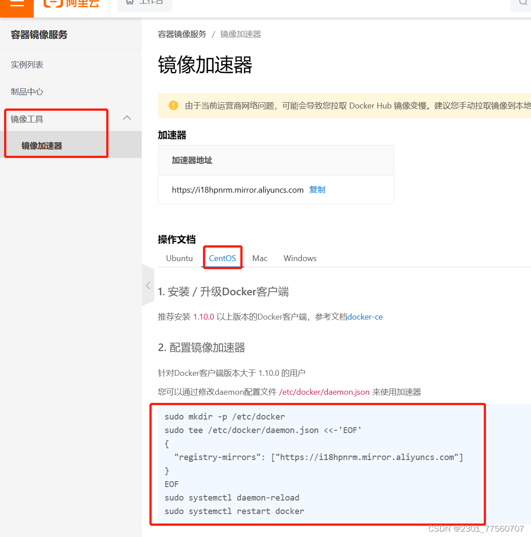
Task: Click the registry-mirrors code line
Action: pos(319,457)
